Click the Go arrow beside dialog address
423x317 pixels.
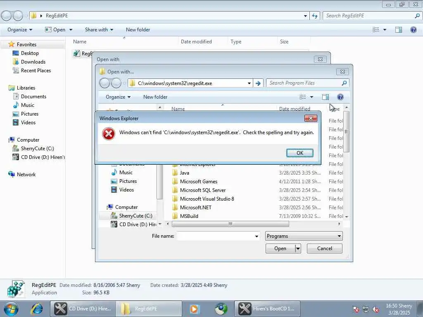258,83
